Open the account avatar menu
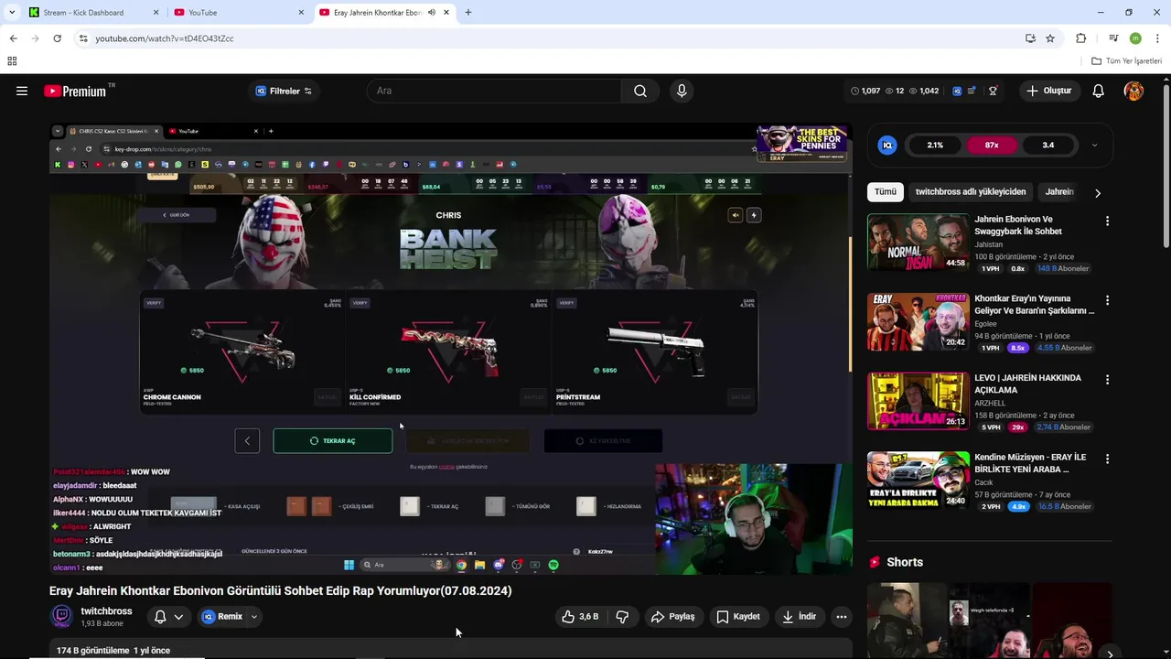The width and height of the screenshot is (1171, 659). click(x=1133, y=91)
